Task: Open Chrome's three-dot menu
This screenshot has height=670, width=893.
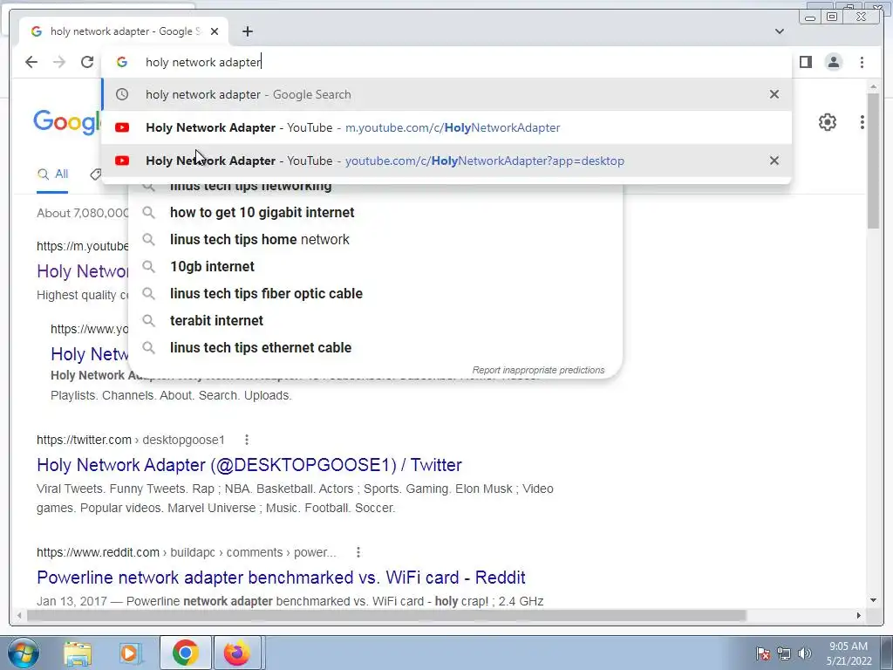Action: coord(862,62)
